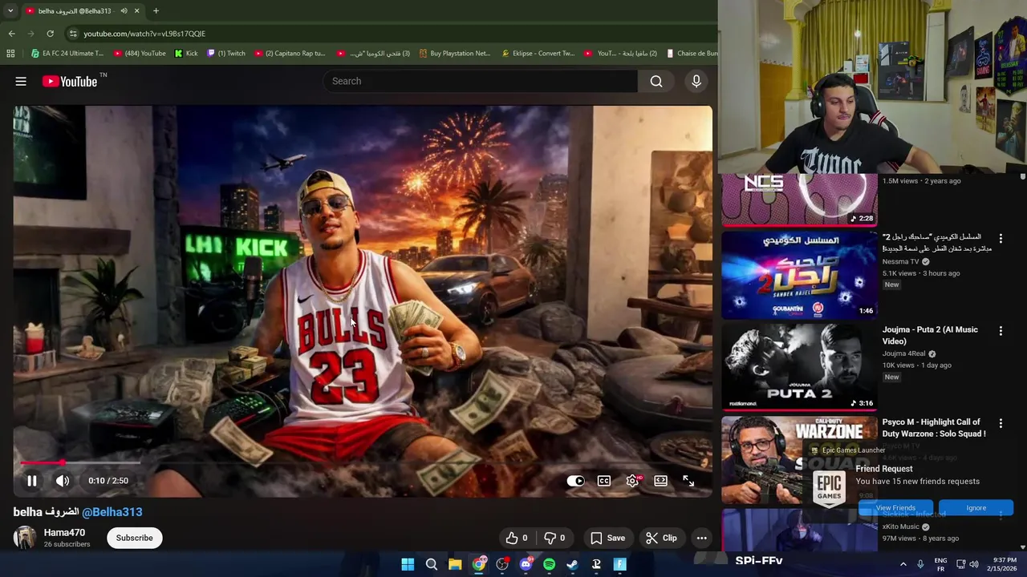Click View Friends in the Epic Games notification
The height and width of the screenshot is (577, 1027).
point(895,508)
